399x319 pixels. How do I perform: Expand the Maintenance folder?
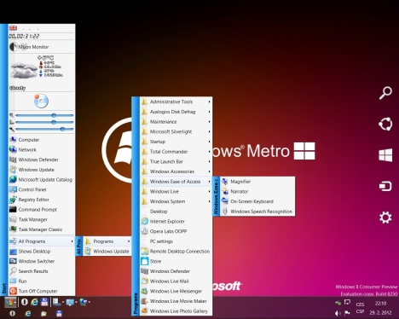176,121
